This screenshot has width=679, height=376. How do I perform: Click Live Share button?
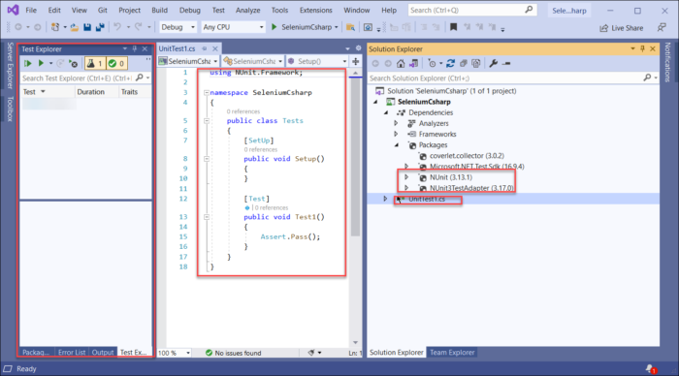(x=622, y=28)
